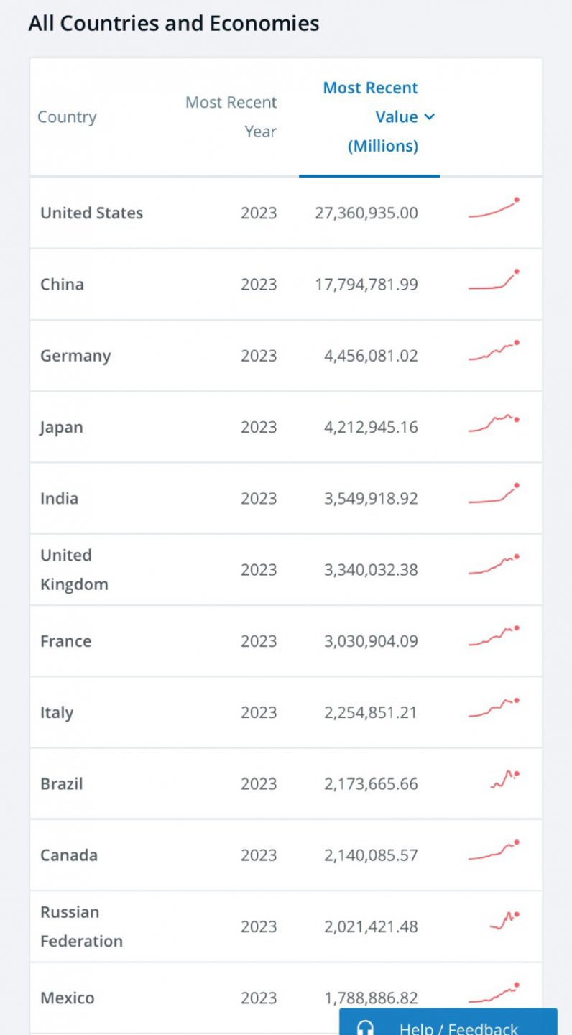572x1035 pixels.
Task: Sort table by Country column header
Action: 67,117
